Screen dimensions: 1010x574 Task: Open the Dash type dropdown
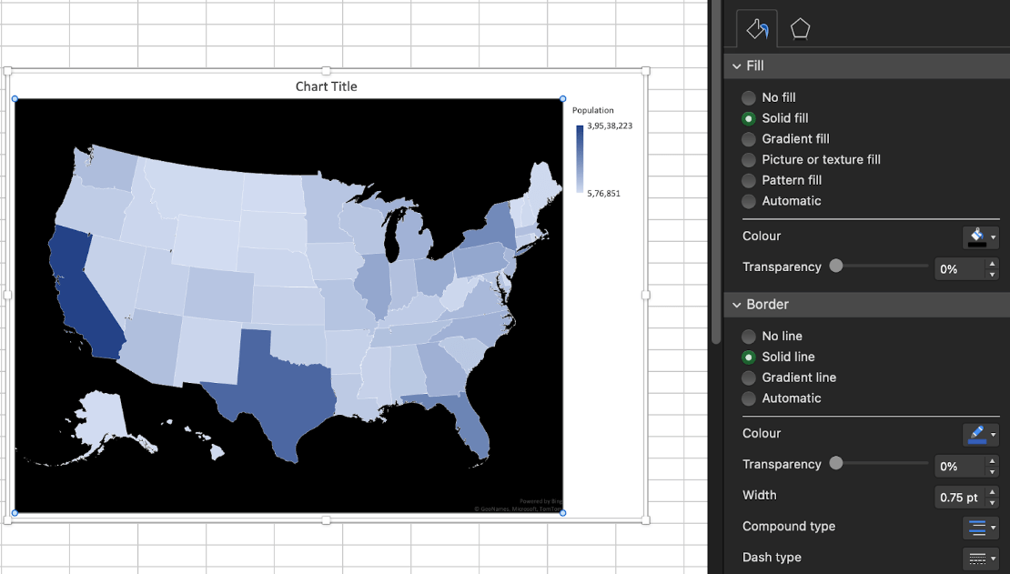click(980, 559)
